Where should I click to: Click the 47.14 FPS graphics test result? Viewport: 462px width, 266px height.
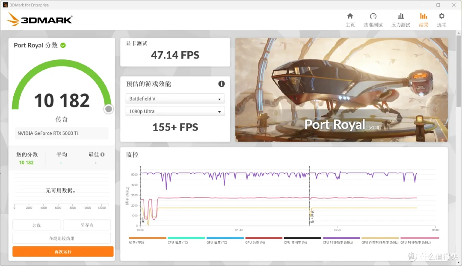175,55
